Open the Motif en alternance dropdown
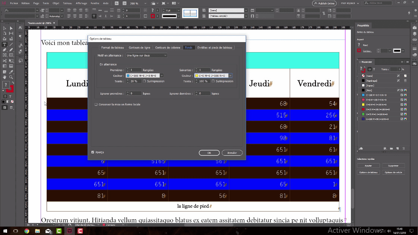Screen dimensions: 418x235 146,55
